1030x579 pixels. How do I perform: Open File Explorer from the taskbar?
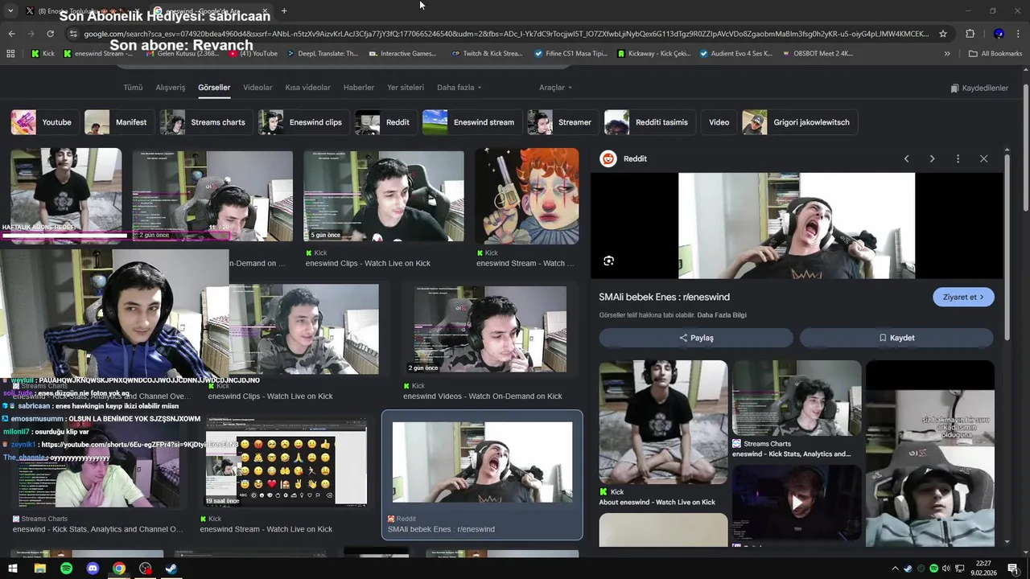(x=39, y=569)
